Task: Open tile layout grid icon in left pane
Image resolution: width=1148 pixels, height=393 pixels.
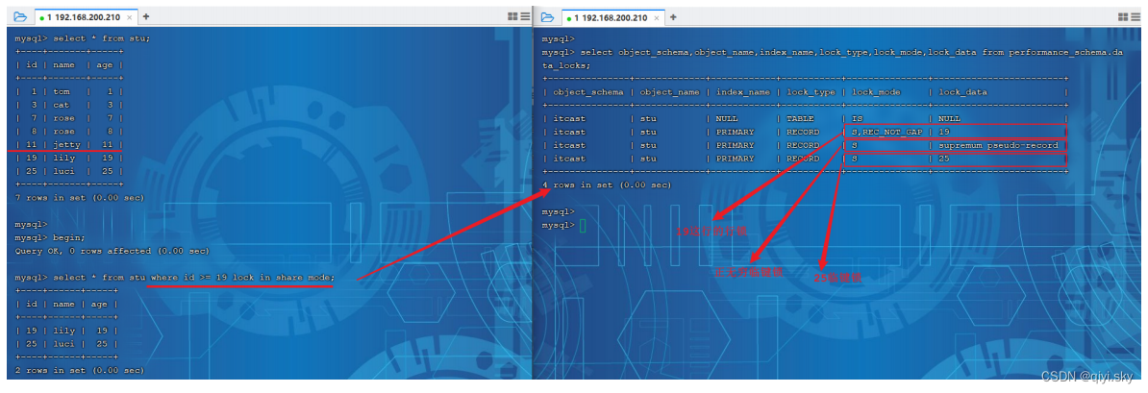Action: point(512,17)
